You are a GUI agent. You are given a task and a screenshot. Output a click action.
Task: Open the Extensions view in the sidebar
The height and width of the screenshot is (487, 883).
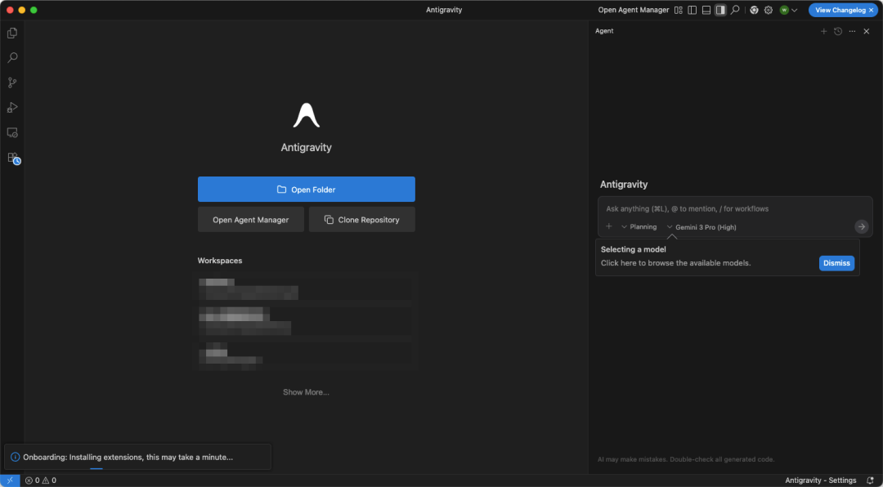click(x=11, y=157)
